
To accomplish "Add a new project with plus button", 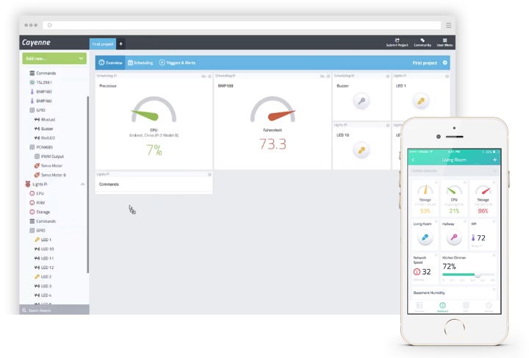I will [x=120, y=44].
